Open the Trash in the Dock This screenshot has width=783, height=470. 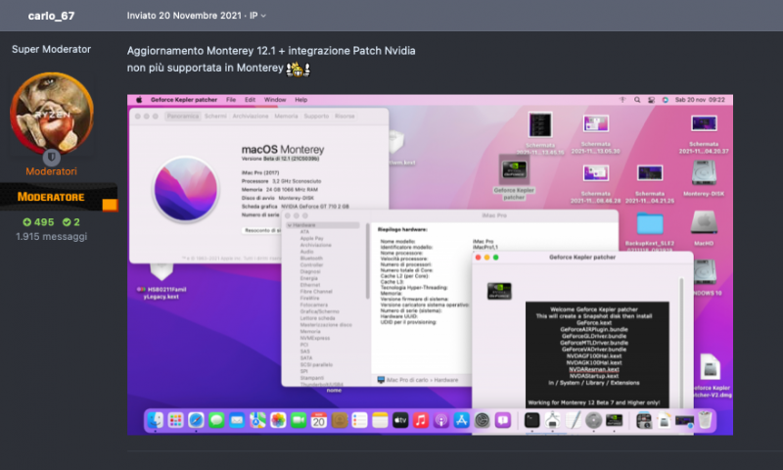pyautogui.click(x=705, y=421)
